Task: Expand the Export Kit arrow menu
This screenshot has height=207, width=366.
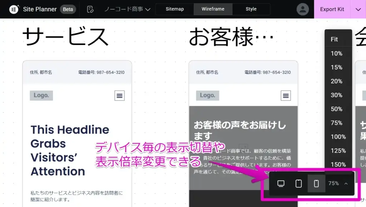Action: pyautogui.click(x=358, y=9)
